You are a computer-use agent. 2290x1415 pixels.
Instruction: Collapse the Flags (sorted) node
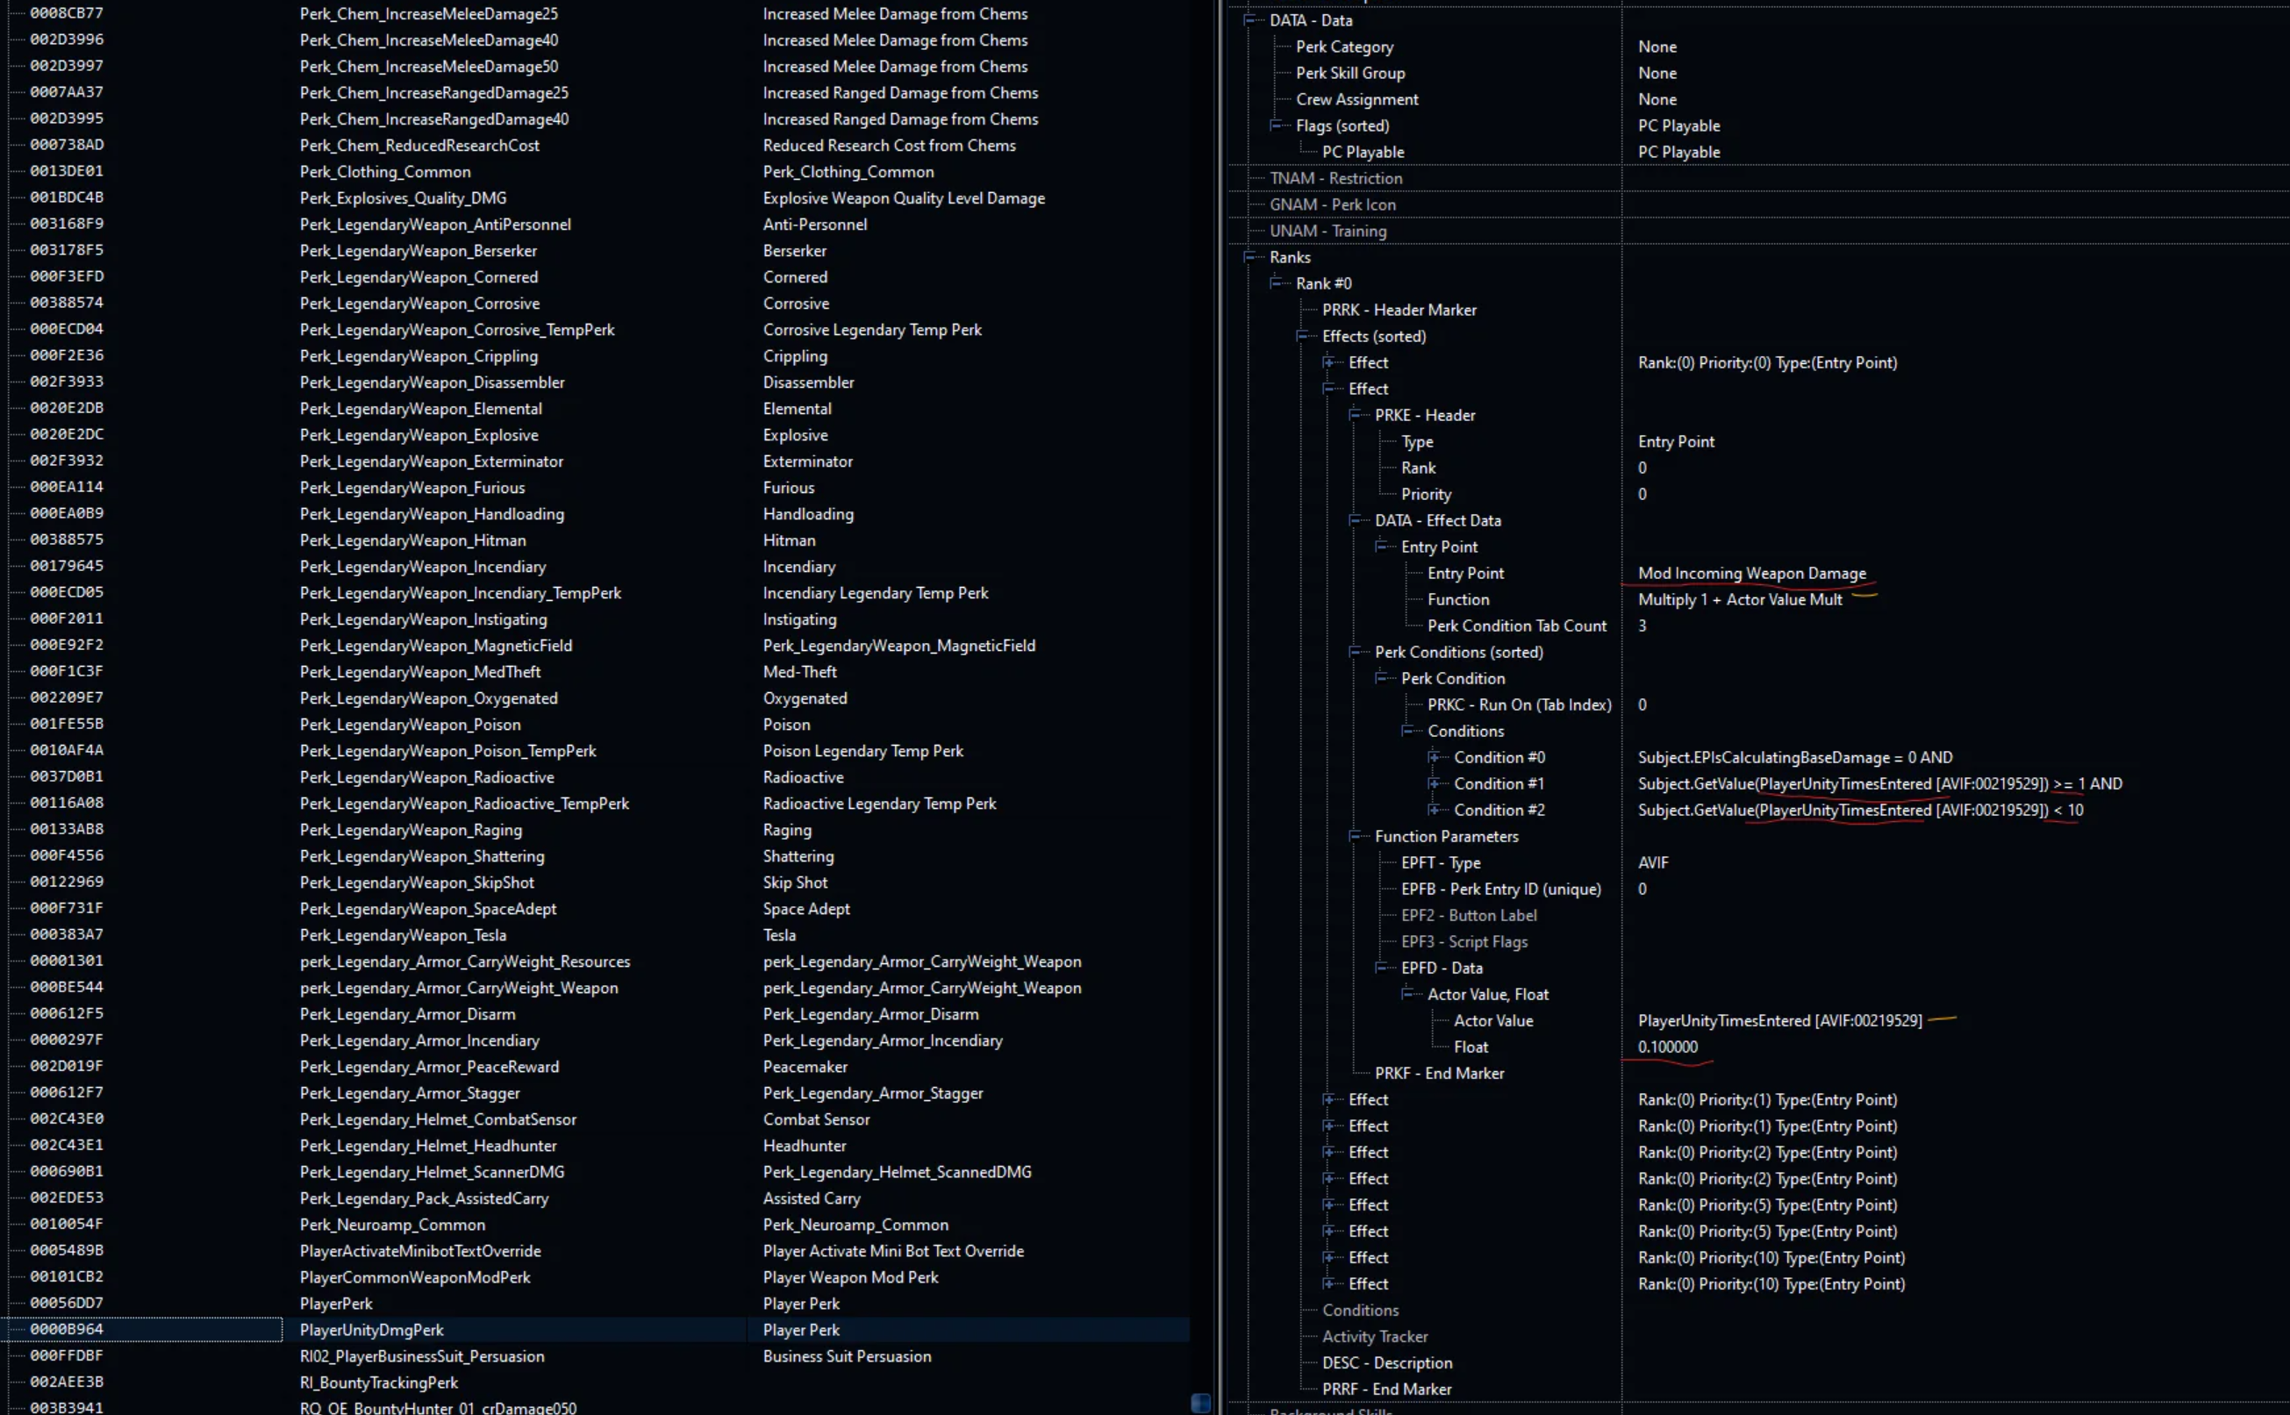pyautogui.click(x=1275, y=125)
